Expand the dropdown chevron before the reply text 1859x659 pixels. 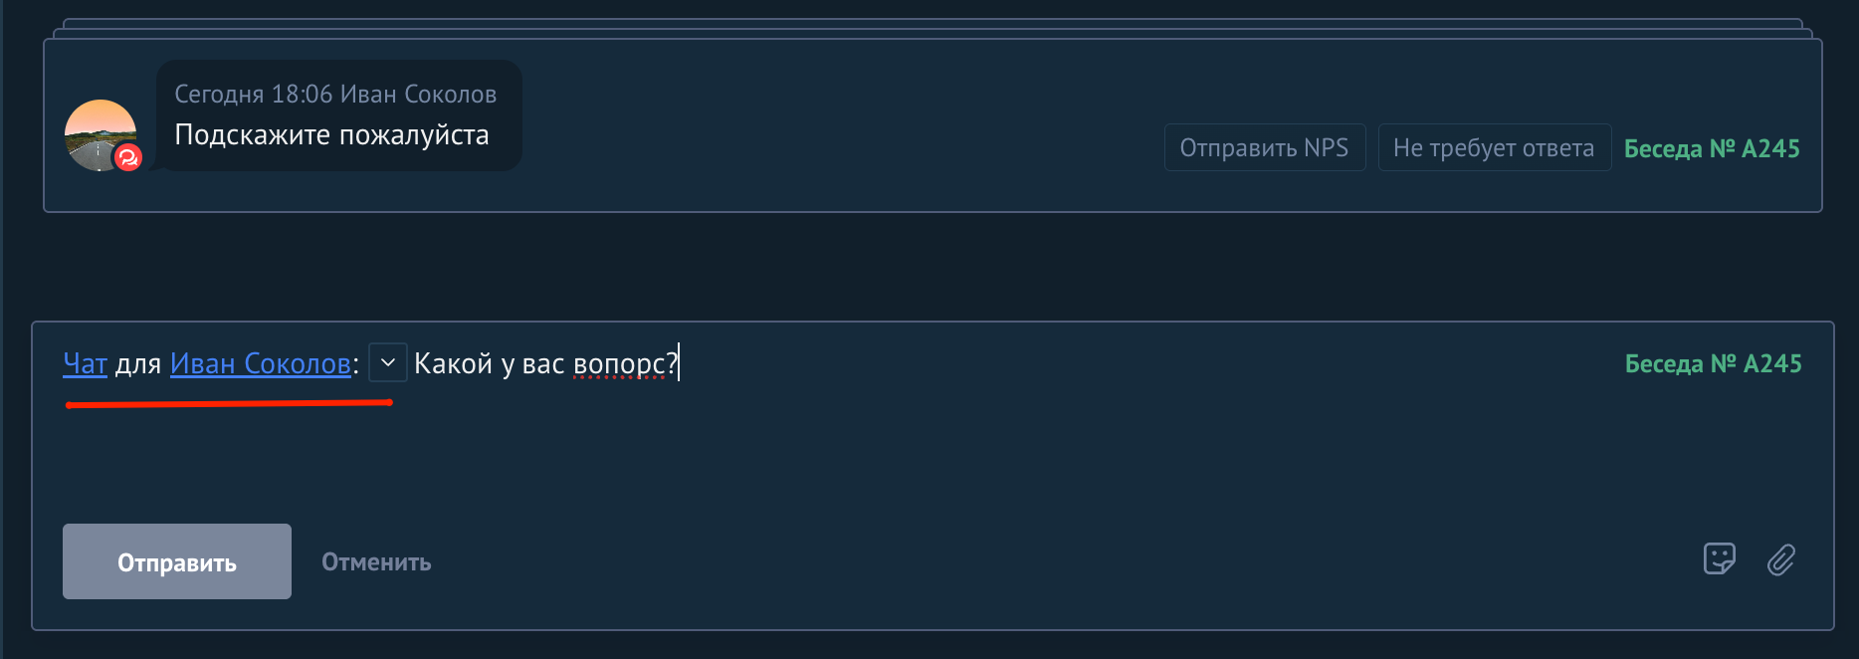388,362
